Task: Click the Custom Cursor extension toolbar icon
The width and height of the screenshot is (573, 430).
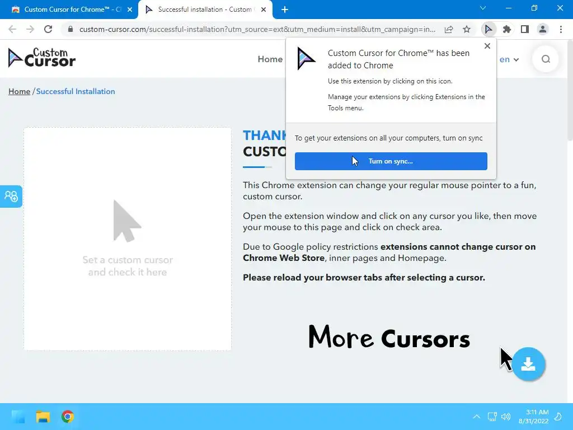Action: [488, 29]
